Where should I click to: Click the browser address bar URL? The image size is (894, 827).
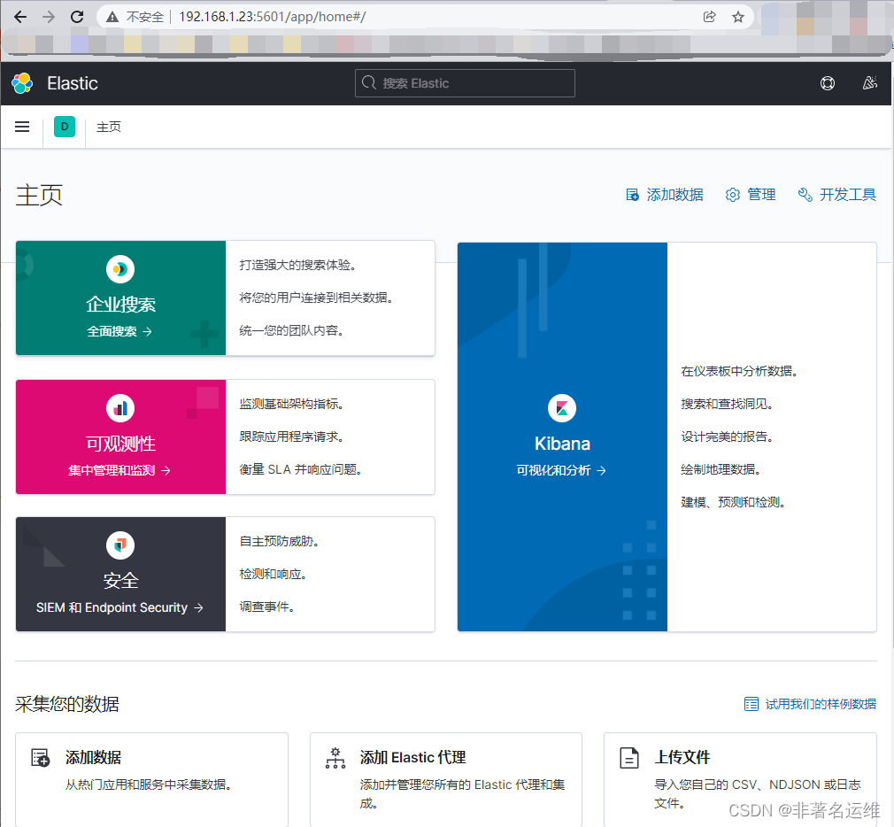coord(272,17)
